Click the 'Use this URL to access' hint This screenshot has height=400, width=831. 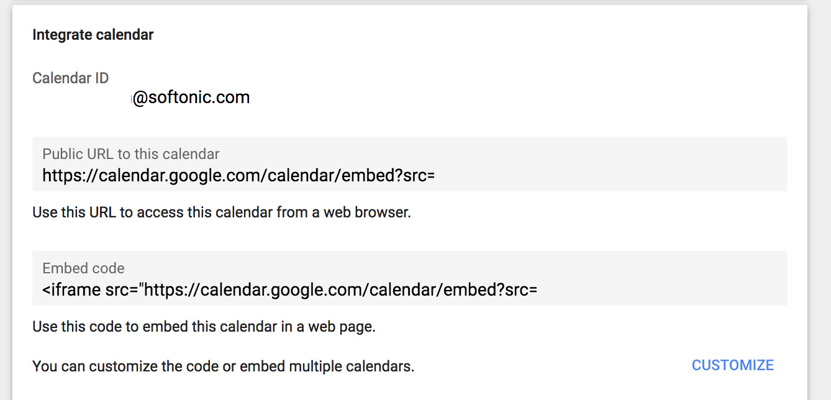pyautogui.click(x=222, y=212)
